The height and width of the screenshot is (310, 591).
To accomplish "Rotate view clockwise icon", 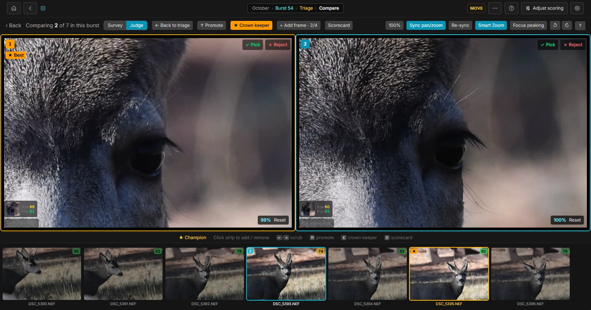I will pyautogui.click(x=567, y=25).
